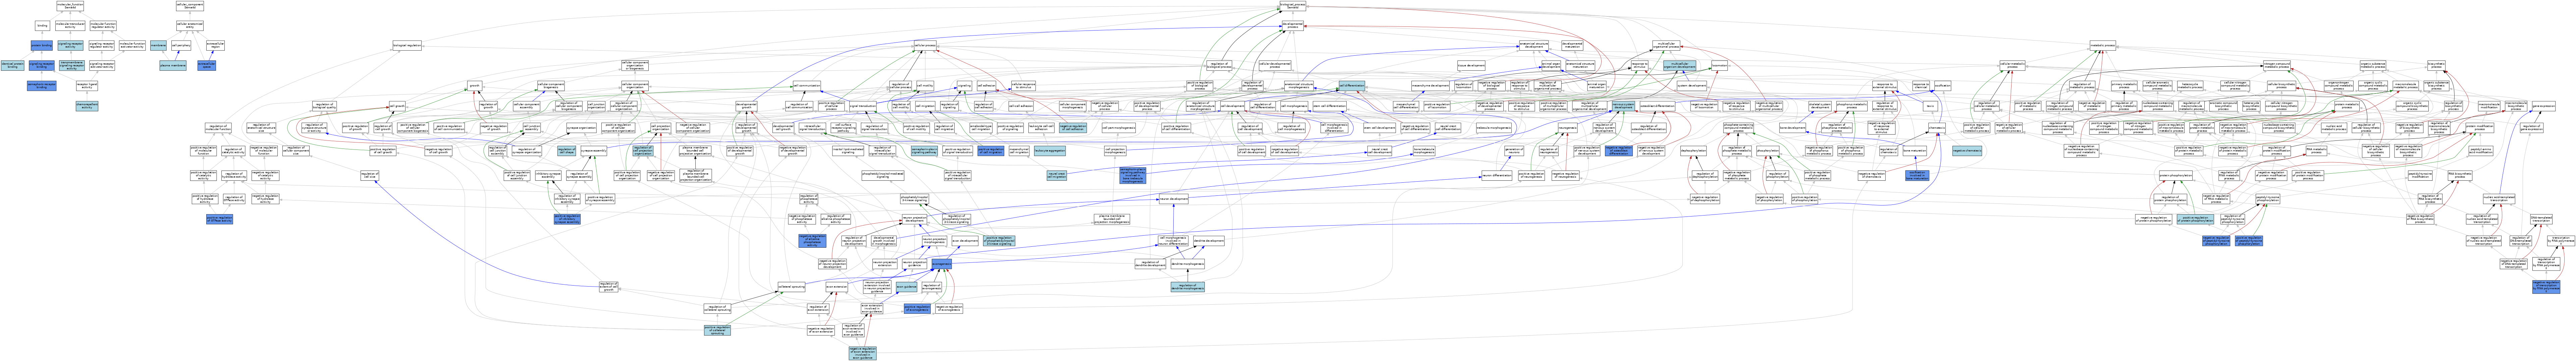The height and width of the screenshot is (361, 2576).
Task: Click the 'semaphorin receptor binding' node
Action: click(42, 86)
